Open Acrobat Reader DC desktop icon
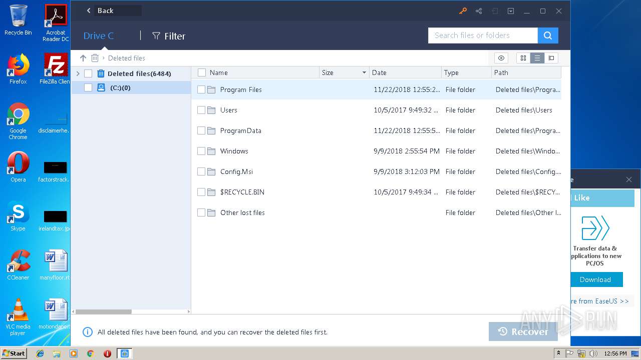The height and width of the screenshot is (360, 641). coord(56,23)
